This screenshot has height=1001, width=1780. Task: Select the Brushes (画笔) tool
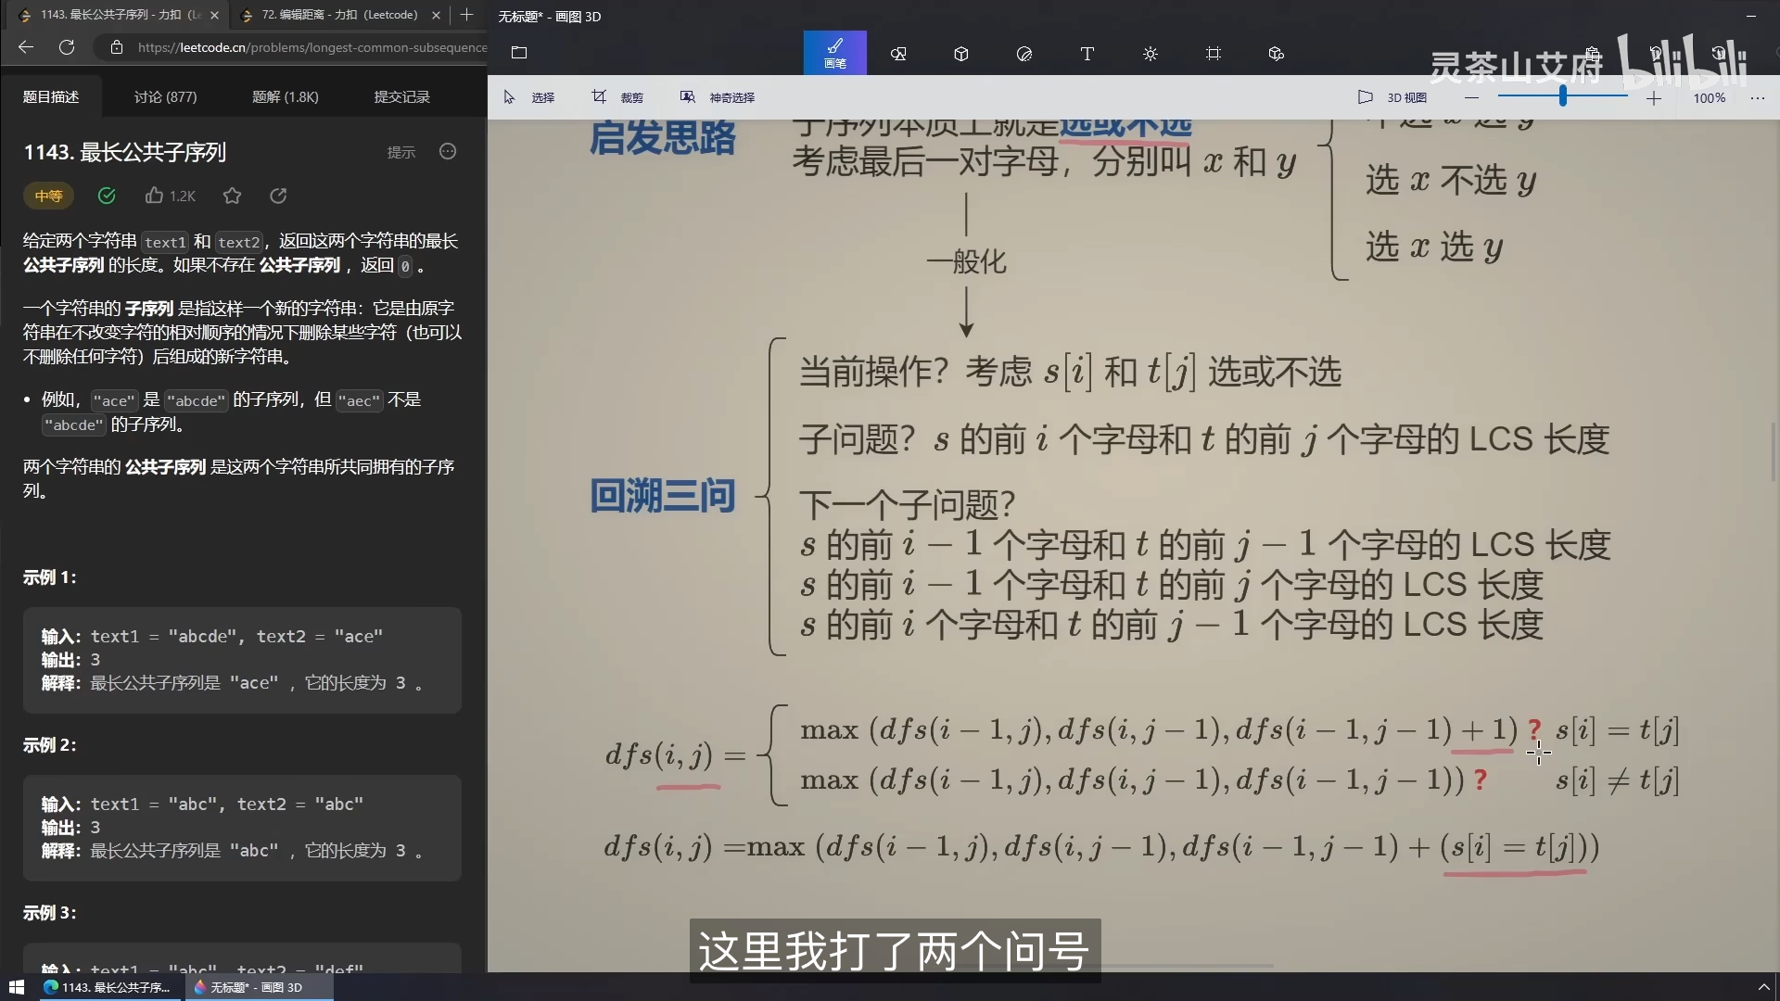[834, 53]
